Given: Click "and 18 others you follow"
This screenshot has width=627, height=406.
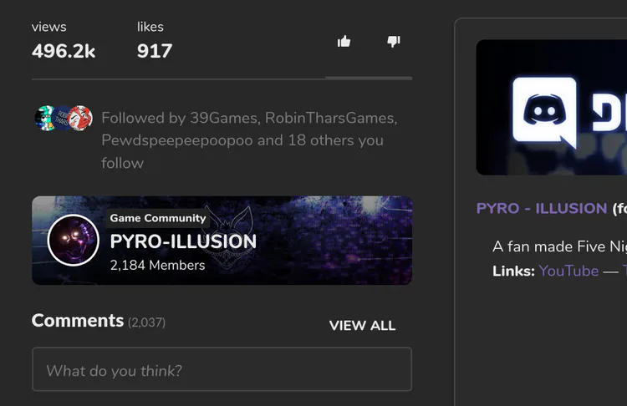Looking at the screenshot, I should pyautogui.click(x=320, y=140).
